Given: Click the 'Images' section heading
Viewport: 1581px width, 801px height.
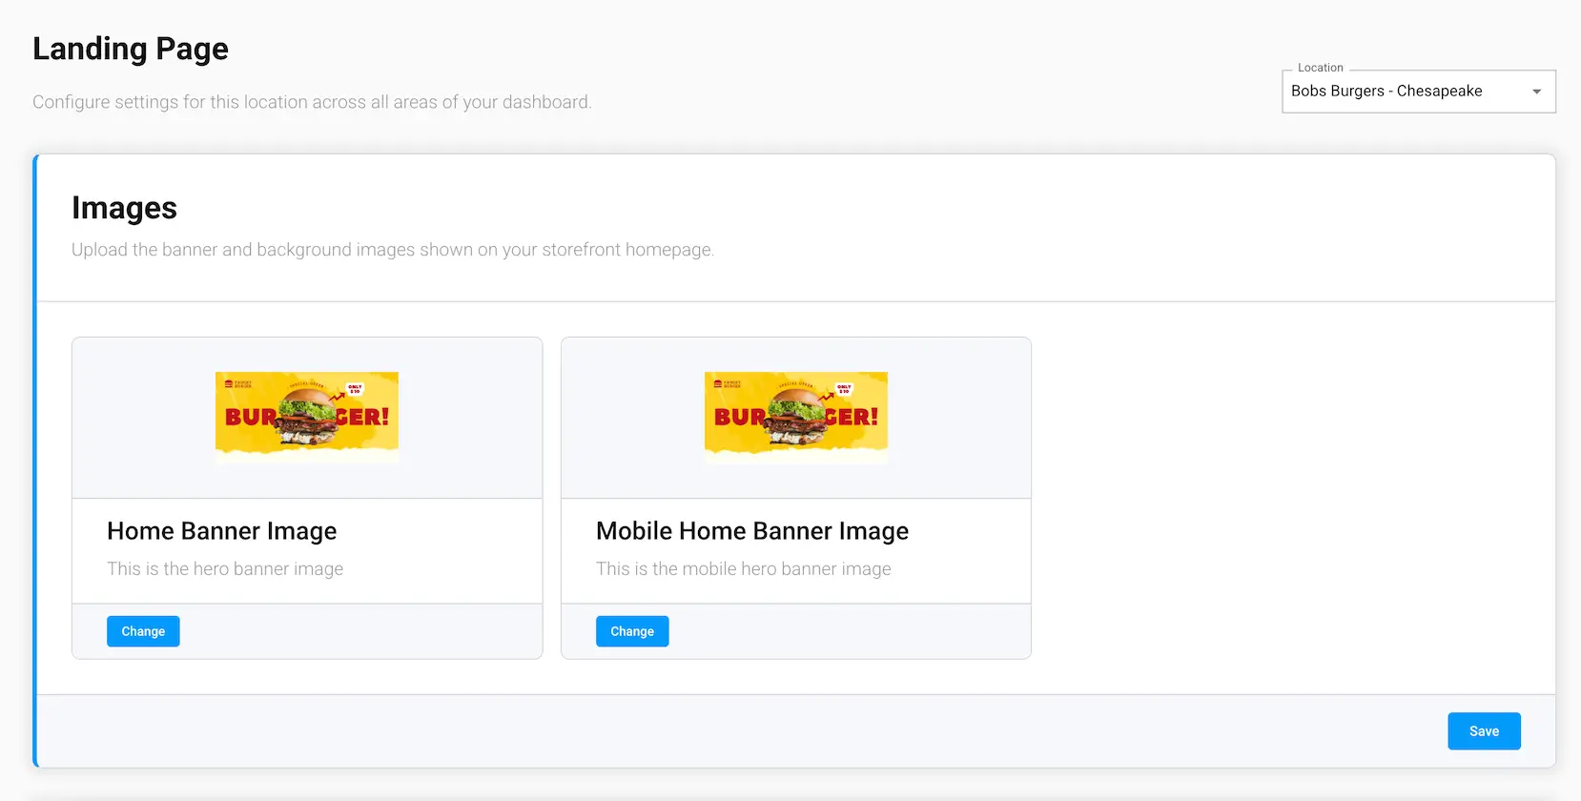Looking at the screenshot, I should [x=125, y=208].
